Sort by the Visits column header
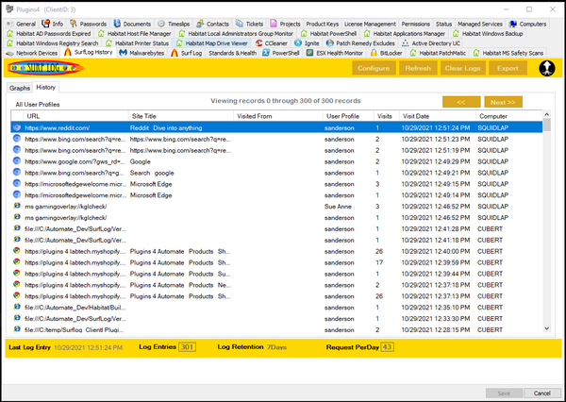This screenshot has width=566, height=402. [386, 116]
